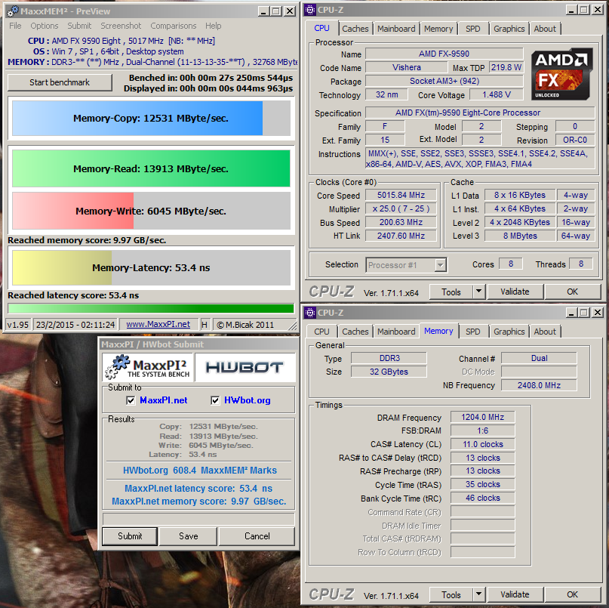This screenshot has width=609, height=608.
Task: Click the MaxxPI² system bench logo
Action: click(x=148, y=367)
